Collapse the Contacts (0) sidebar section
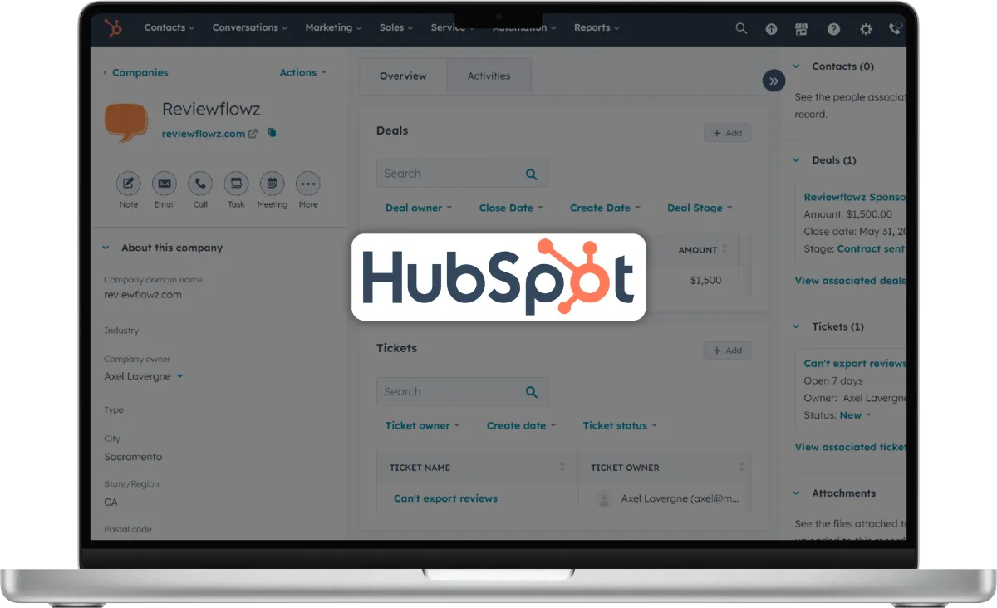The image size is (997, 608). (796, 66)
